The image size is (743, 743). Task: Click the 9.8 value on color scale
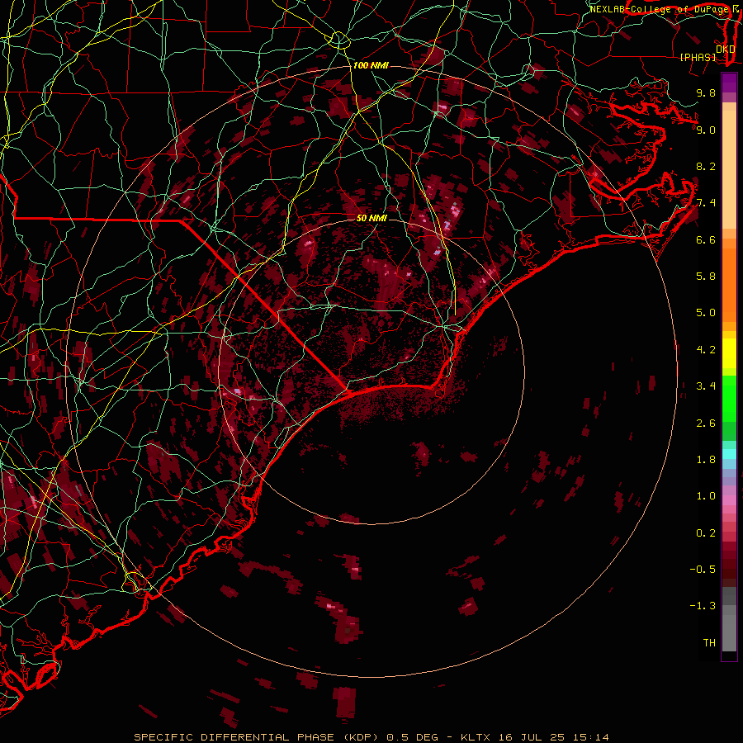point(706,92)
